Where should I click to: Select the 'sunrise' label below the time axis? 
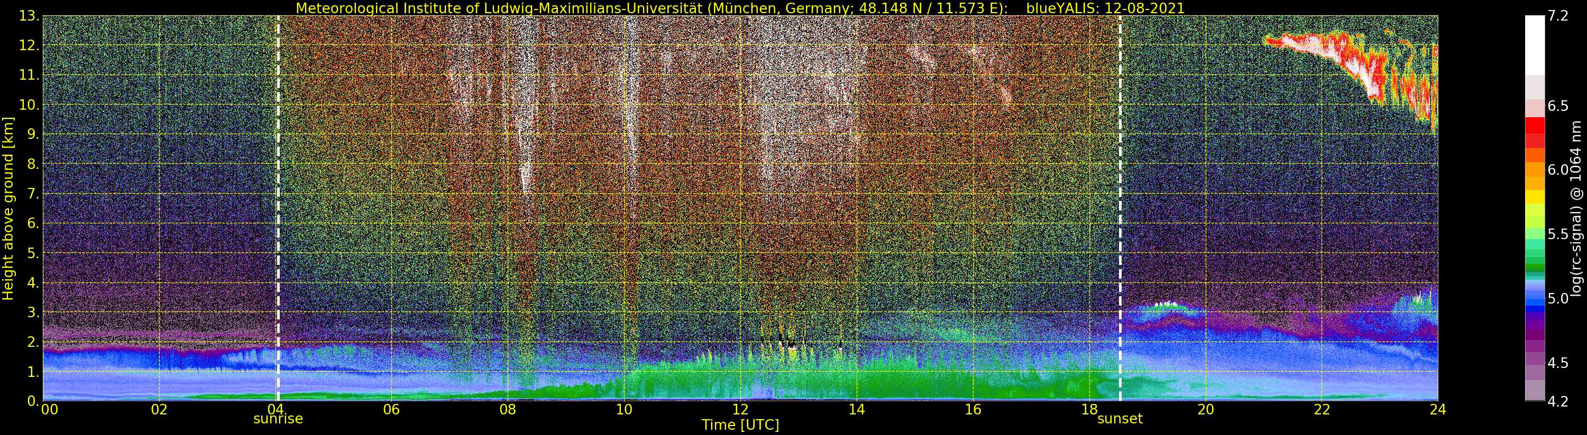pos(278,419)
